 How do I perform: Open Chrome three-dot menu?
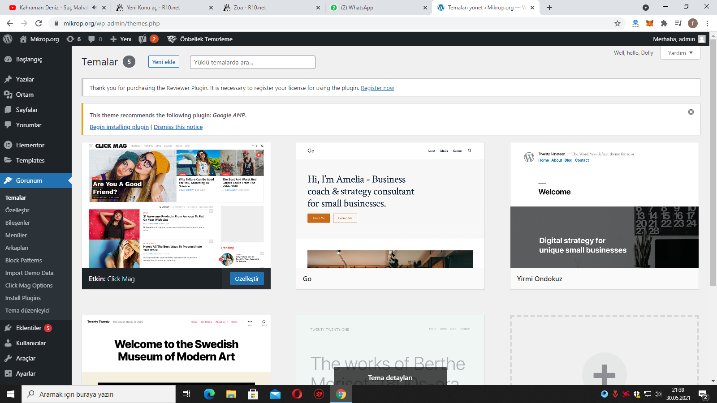click(707, 23)
